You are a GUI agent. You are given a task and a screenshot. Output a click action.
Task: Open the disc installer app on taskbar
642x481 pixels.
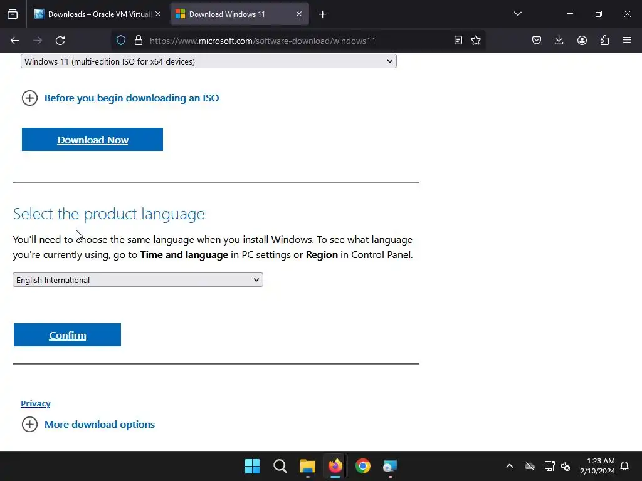(x=390, y=466)
